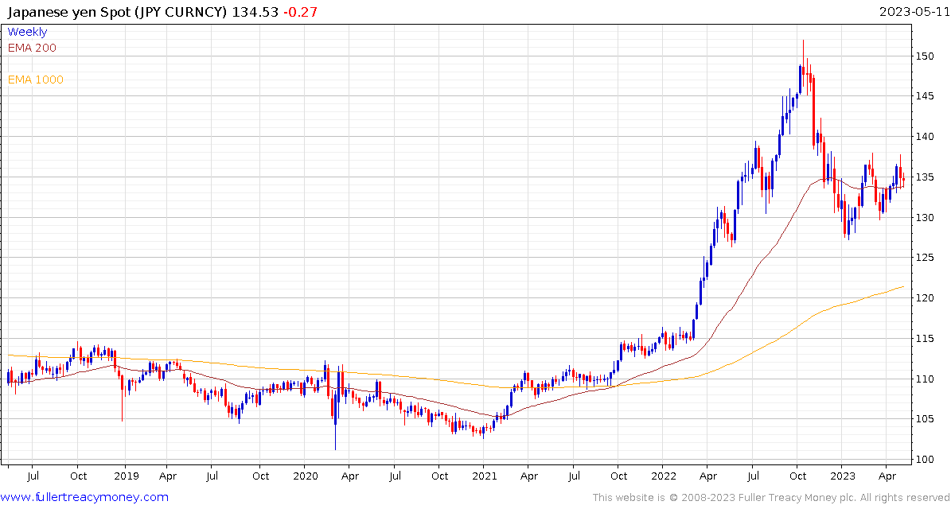Click the 150 price axis label
This screenshot has width=951, height=509.
pos(925,56)
